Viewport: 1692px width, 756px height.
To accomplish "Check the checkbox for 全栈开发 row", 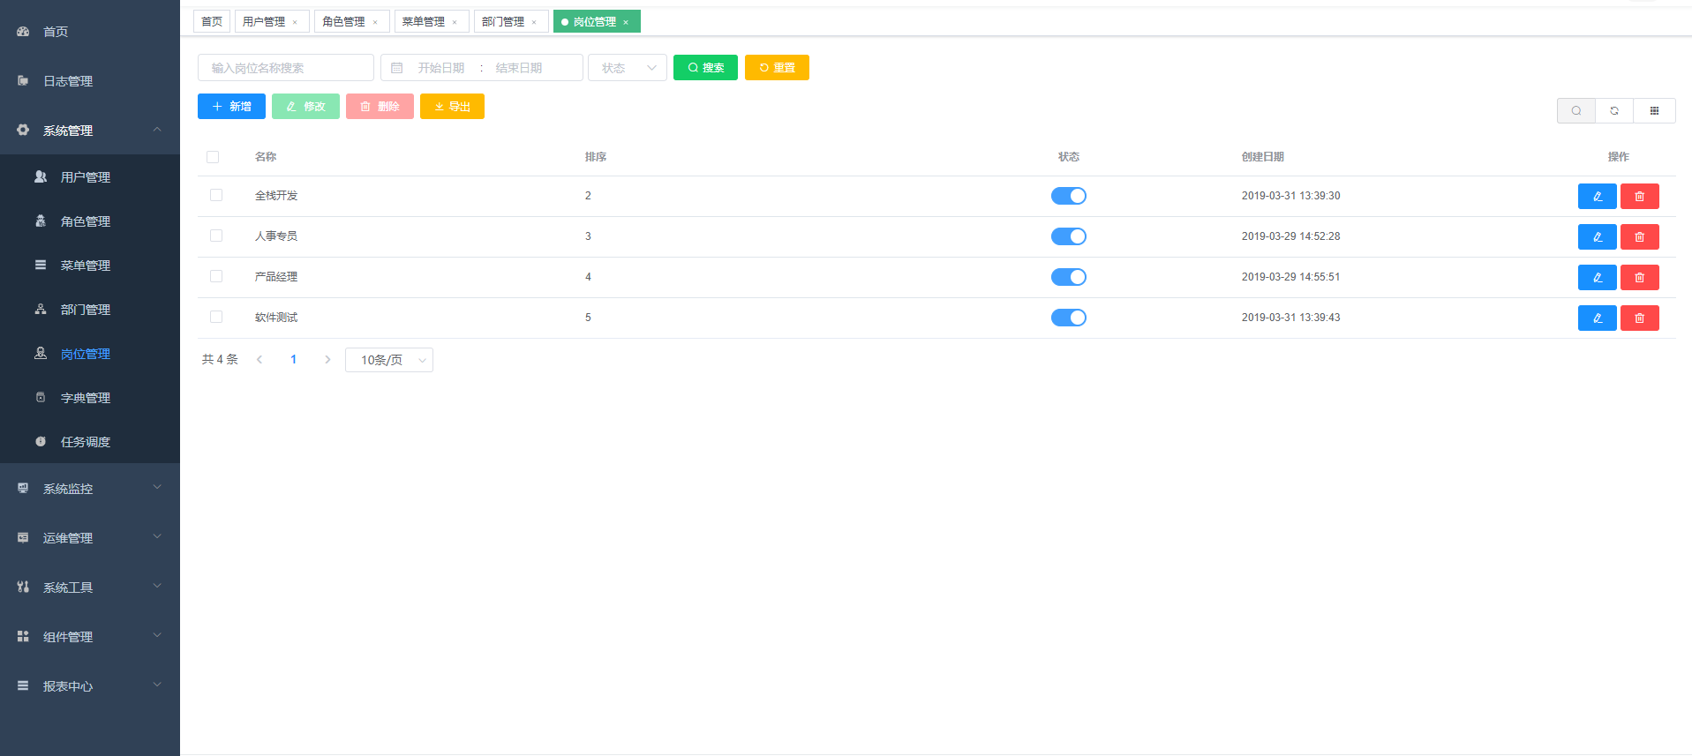I will tap(216, 195).
